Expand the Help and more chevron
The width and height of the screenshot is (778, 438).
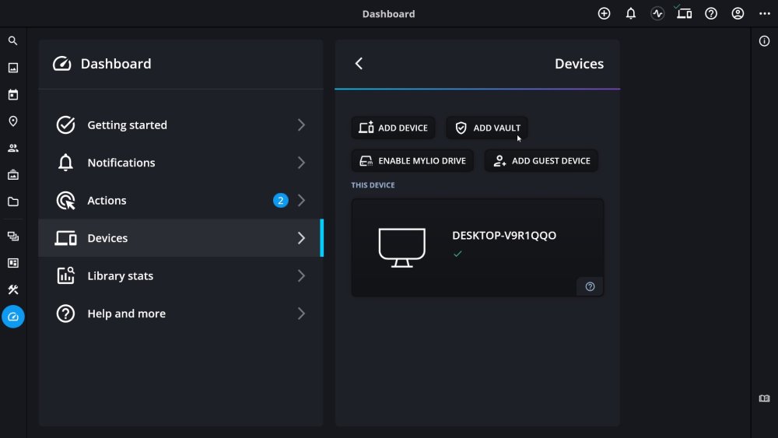pos(301,314)
